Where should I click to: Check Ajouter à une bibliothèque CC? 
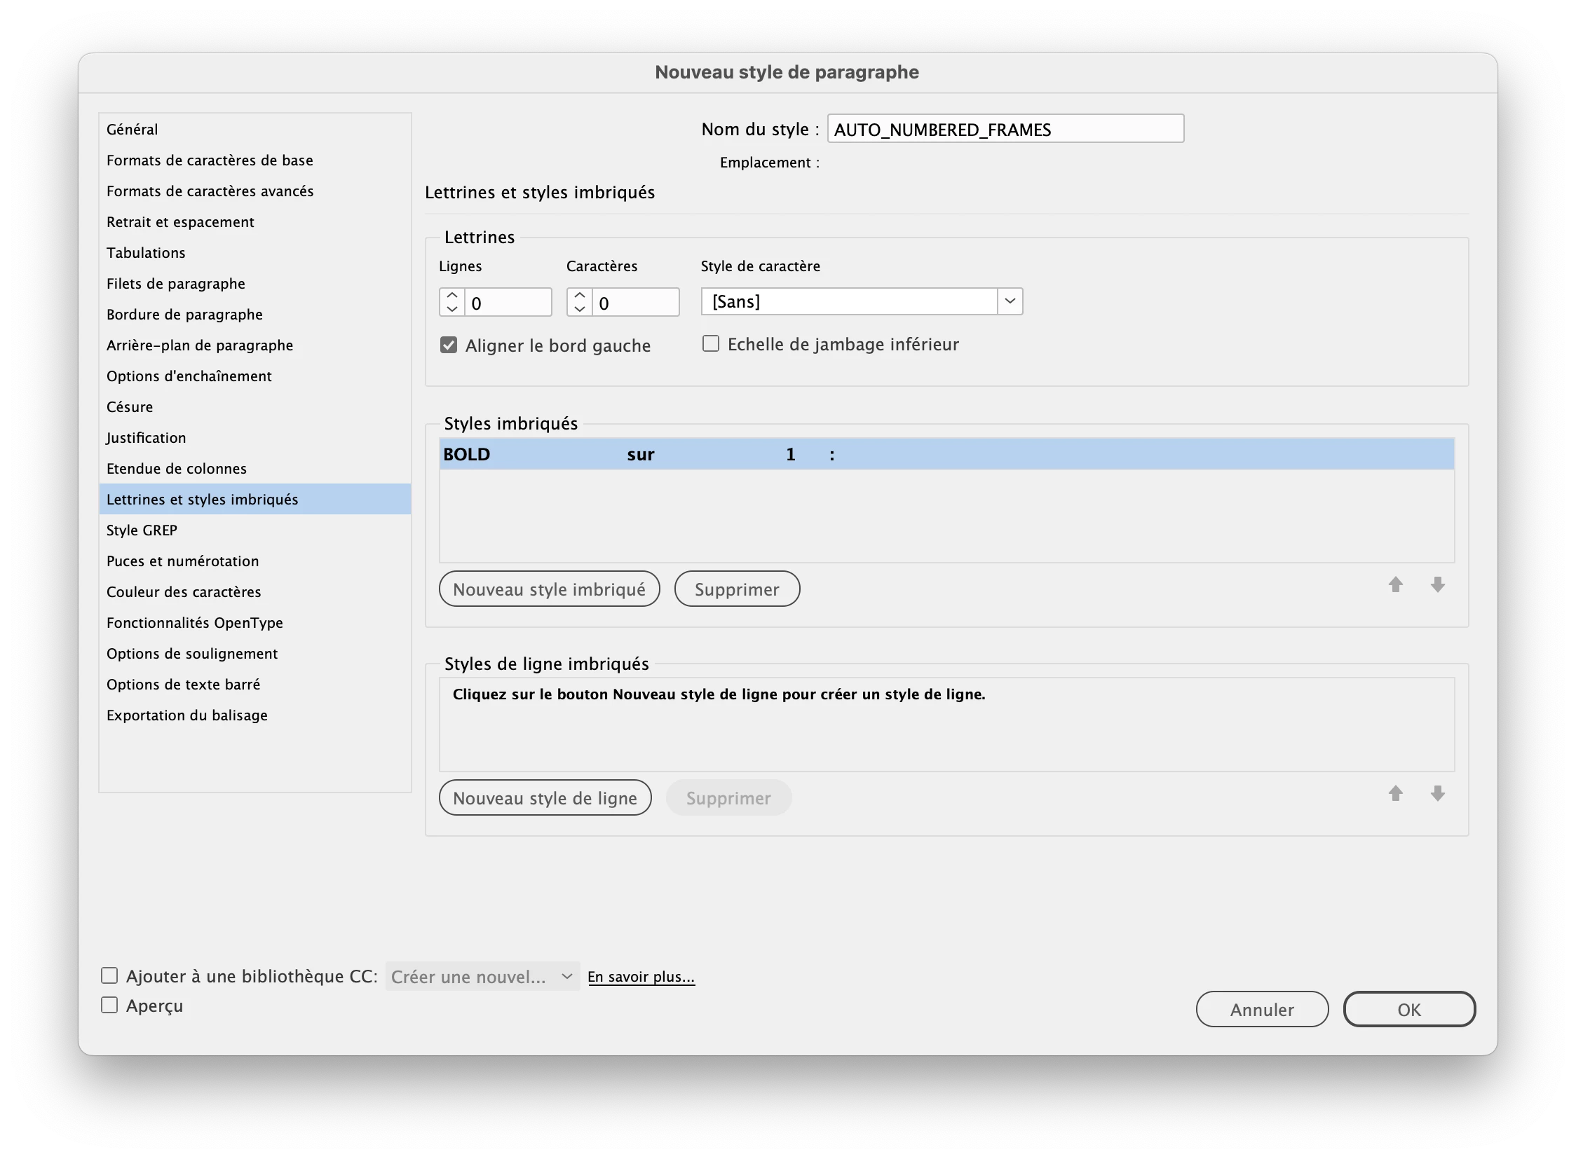(x=109, y=976)
